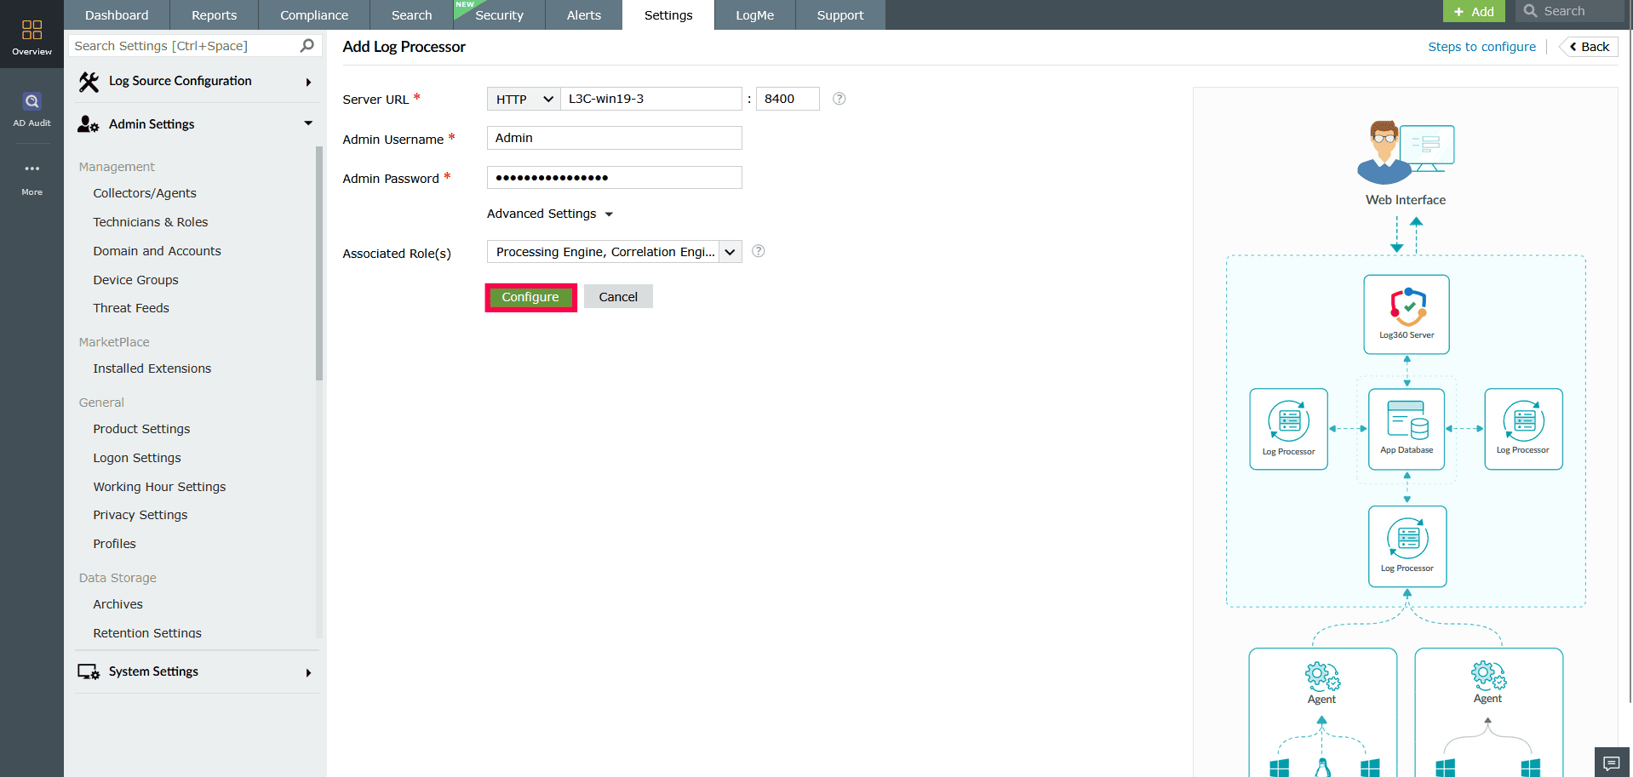
Task: Expand the Advanced Settings section
Action: pos(550,214)
